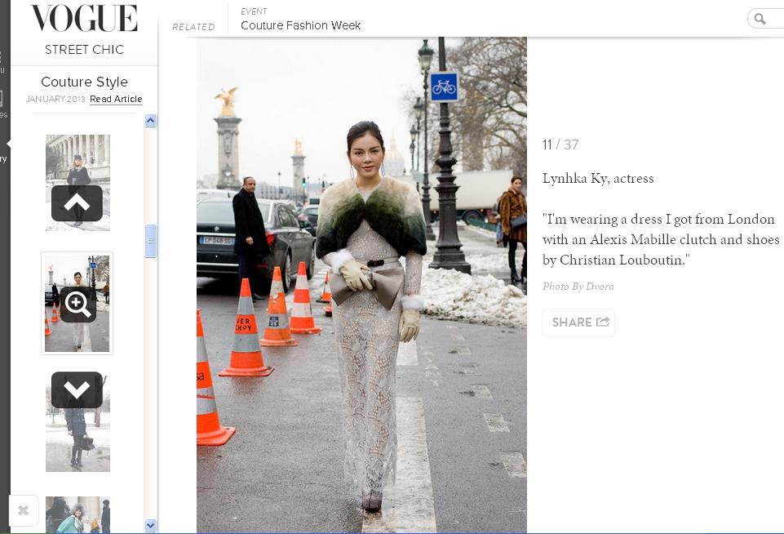This screenshot has height=534, width=784.
Task: Click the VOGUE logo
Action: (84, 16)
